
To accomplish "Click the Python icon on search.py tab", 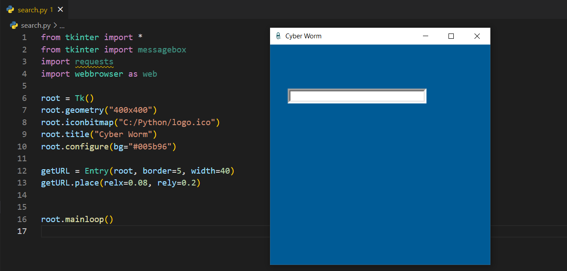I will point(10,9).
